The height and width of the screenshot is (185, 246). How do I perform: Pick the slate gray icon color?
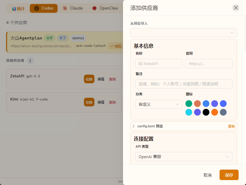(x=223, y=112)
